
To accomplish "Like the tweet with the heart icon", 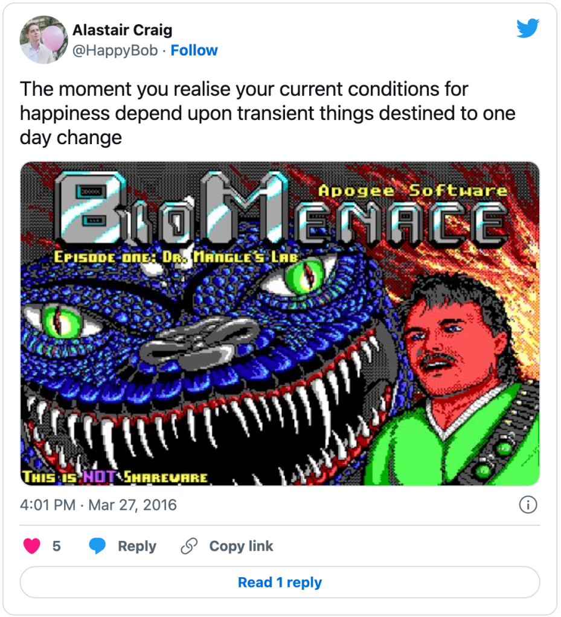I will (32, 546).
